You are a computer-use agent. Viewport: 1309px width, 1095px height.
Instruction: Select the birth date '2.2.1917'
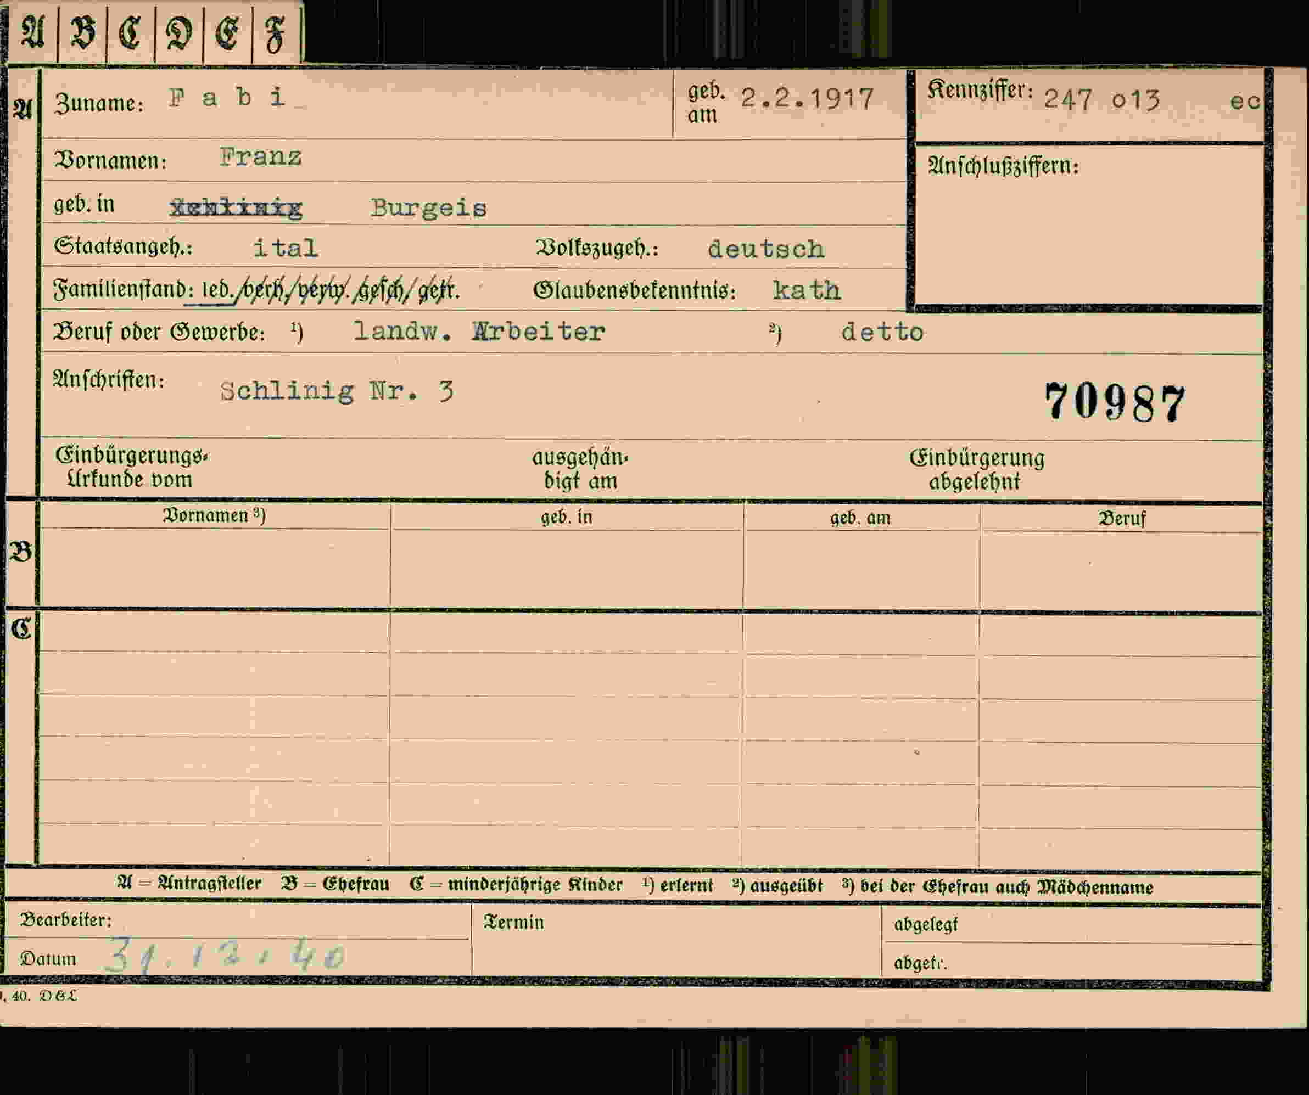tap(807, 99)
